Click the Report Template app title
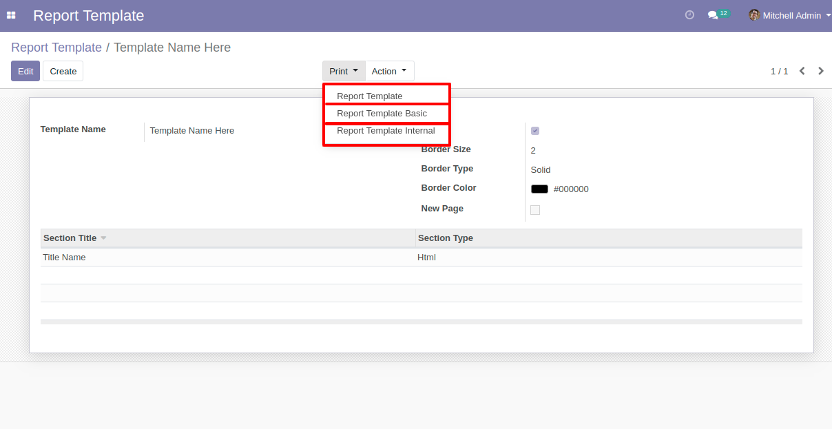Viewport: 832px width, 429px height. (x=89, y=15)
